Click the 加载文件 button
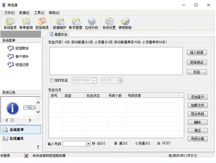216x163 pixels. coord(198,105)
